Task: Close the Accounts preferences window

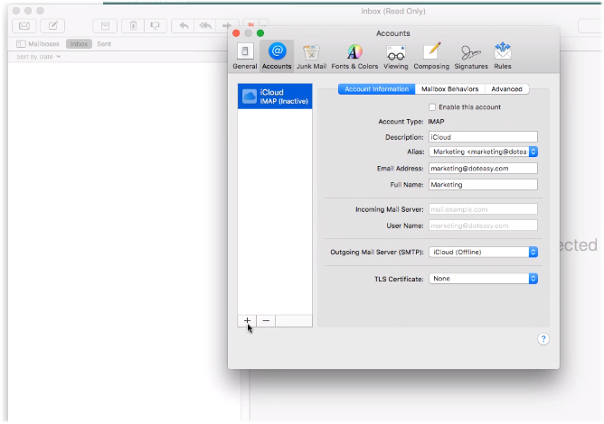Action: click(236, 33)
